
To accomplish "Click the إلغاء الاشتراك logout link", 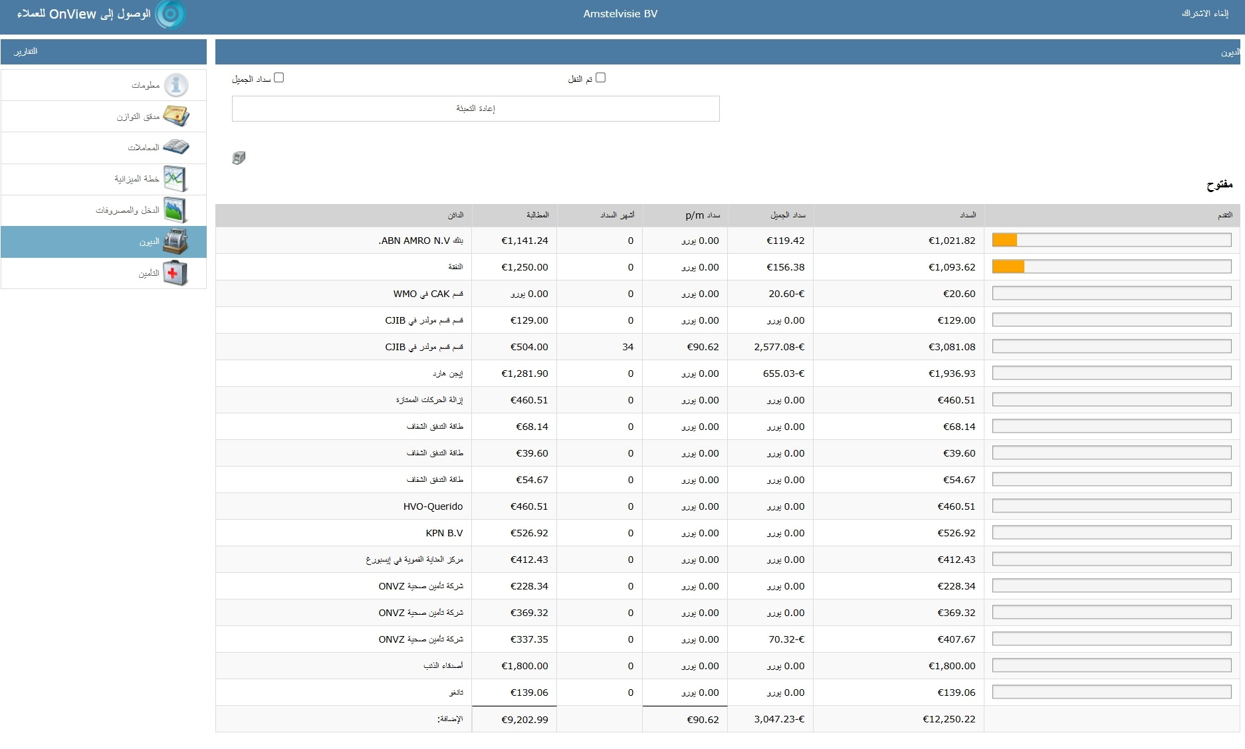I will click(x=1204, y=14).
